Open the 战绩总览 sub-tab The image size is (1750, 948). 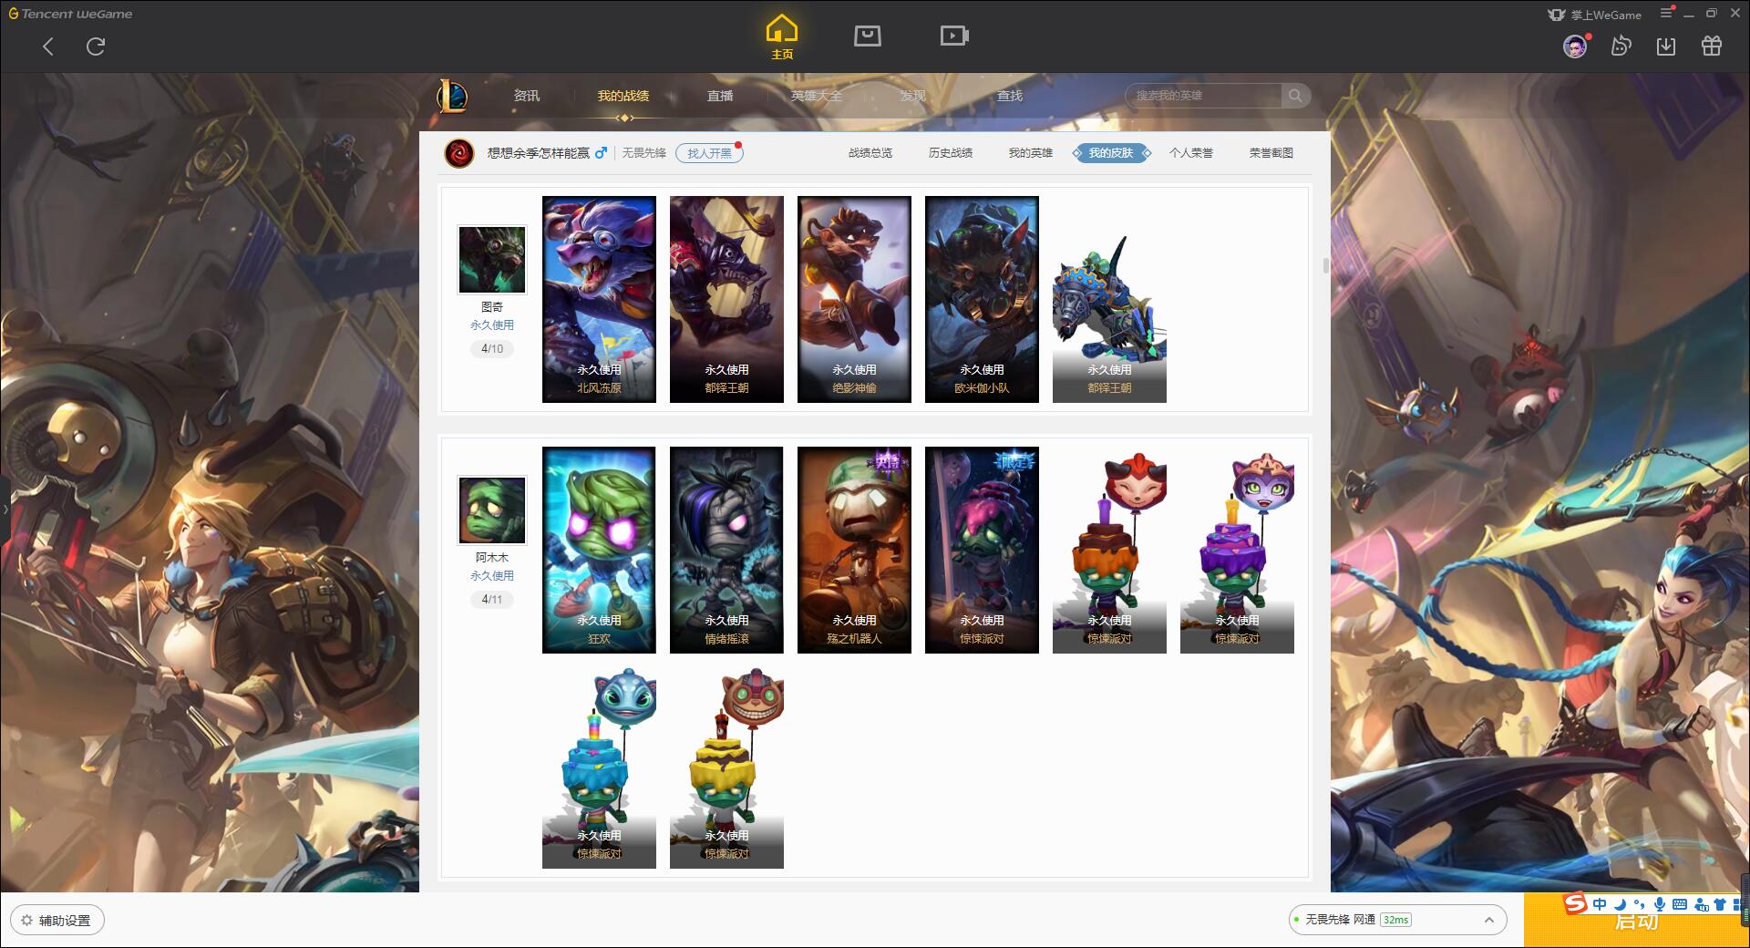[x=870, y=153]
